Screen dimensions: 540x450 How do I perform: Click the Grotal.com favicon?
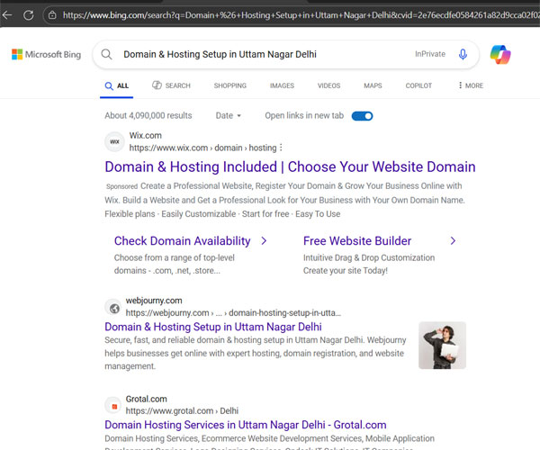point(113,404)
